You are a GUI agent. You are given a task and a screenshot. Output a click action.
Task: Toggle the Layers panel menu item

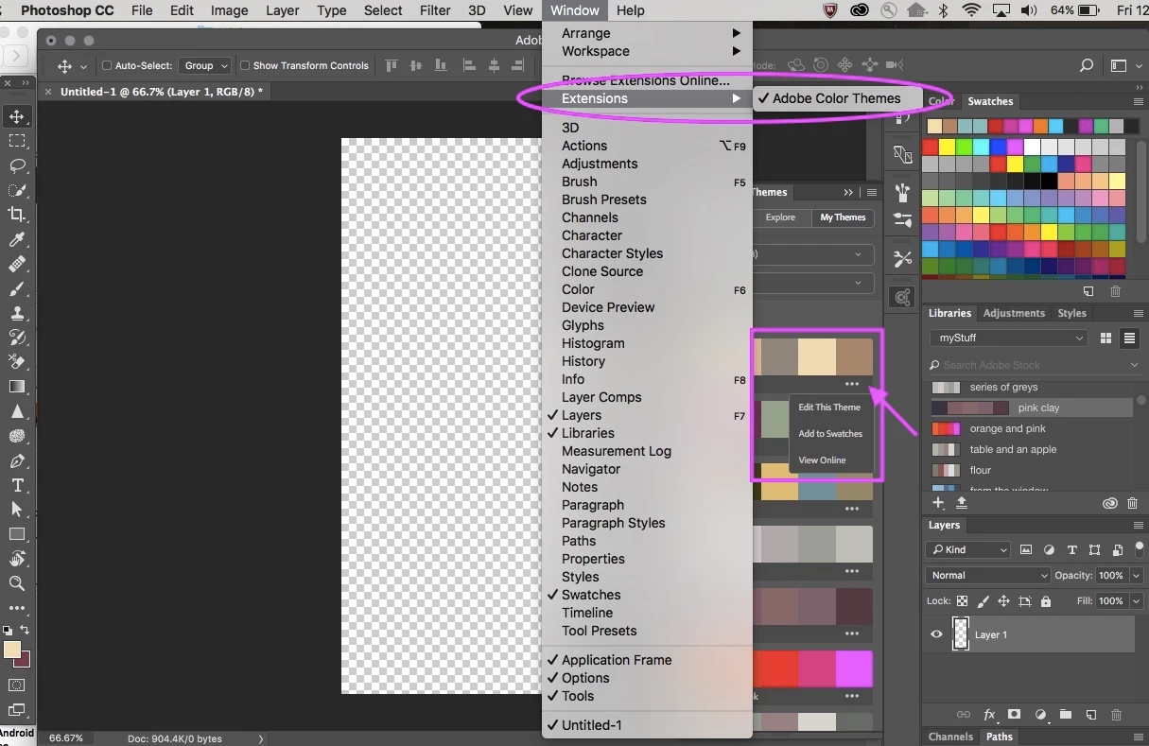[x=647, y=415]
